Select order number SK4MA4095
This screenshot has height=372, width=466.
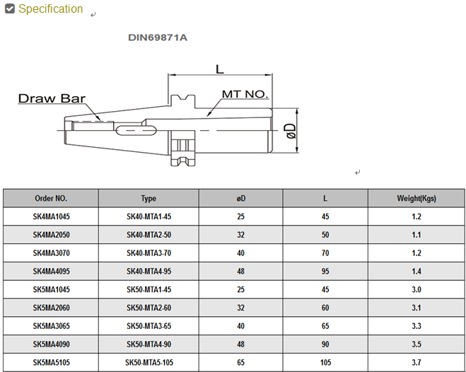pos(51,271)
